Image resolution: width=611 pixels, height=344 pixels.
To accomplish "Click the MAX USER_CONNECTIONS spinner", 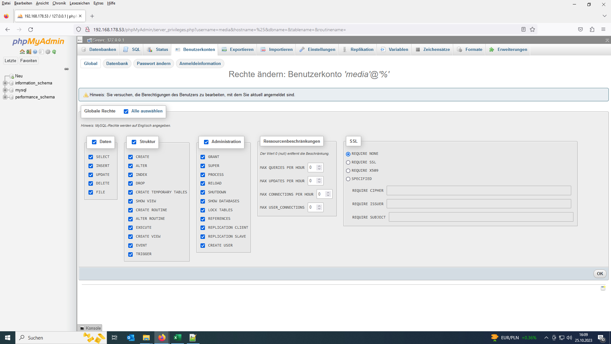I will (x=319, y=207).
